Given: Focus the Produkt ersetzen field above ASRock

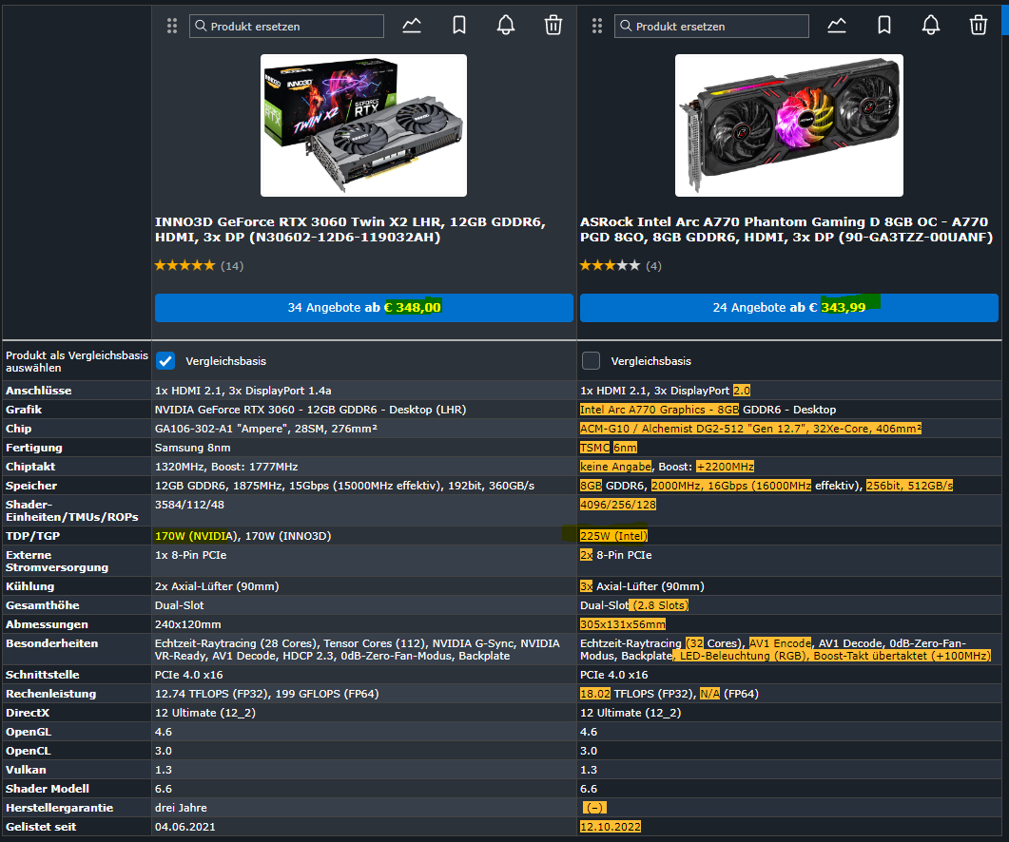Looking at the screenshot, I should (711, 27).
